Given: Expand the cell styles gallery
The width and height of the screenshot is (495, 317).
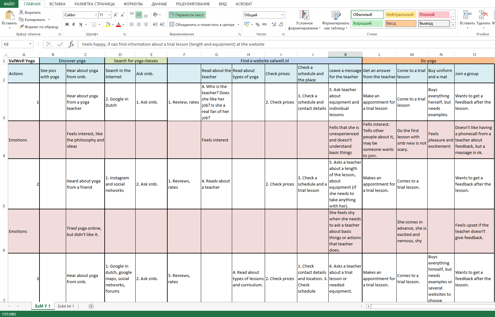Looking at the screenshot, I should (x=453, y=26).
